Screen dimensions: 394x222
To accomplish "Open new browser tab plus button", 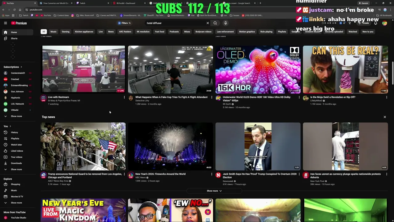I will point(260,3).
